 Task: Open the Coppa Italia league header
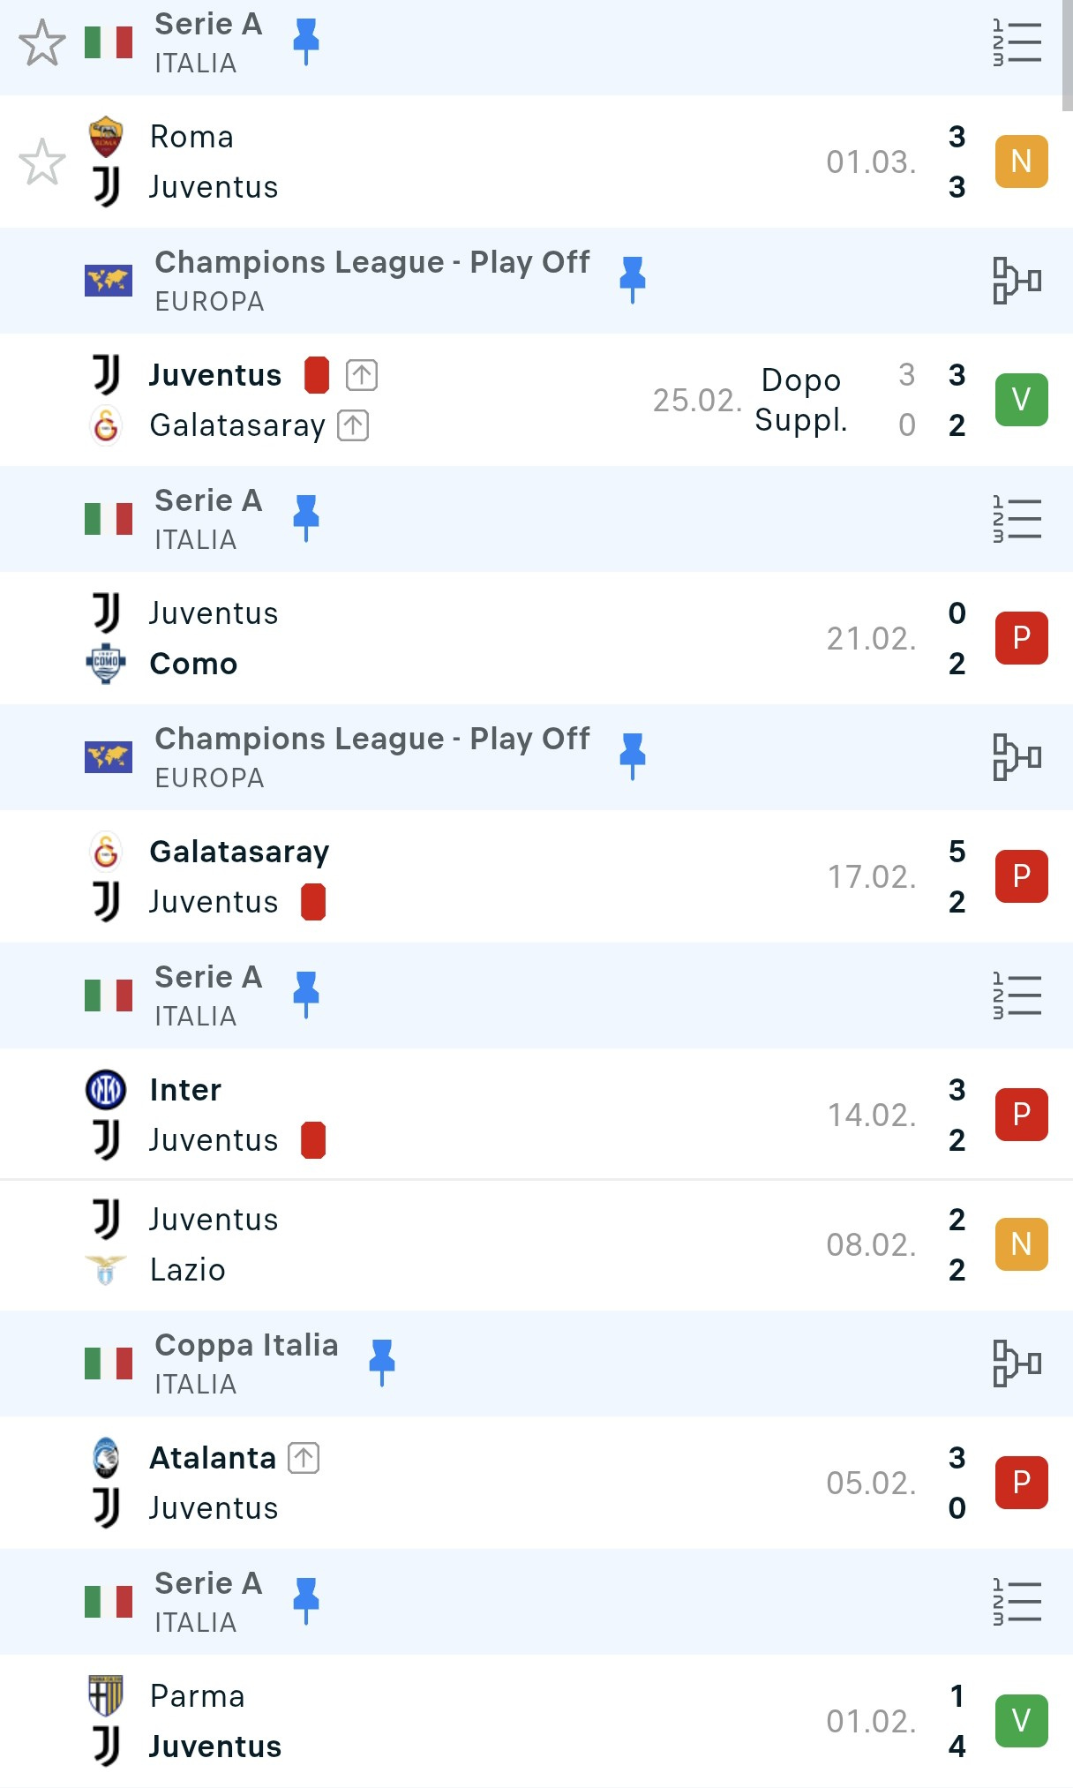[246, 1363]
